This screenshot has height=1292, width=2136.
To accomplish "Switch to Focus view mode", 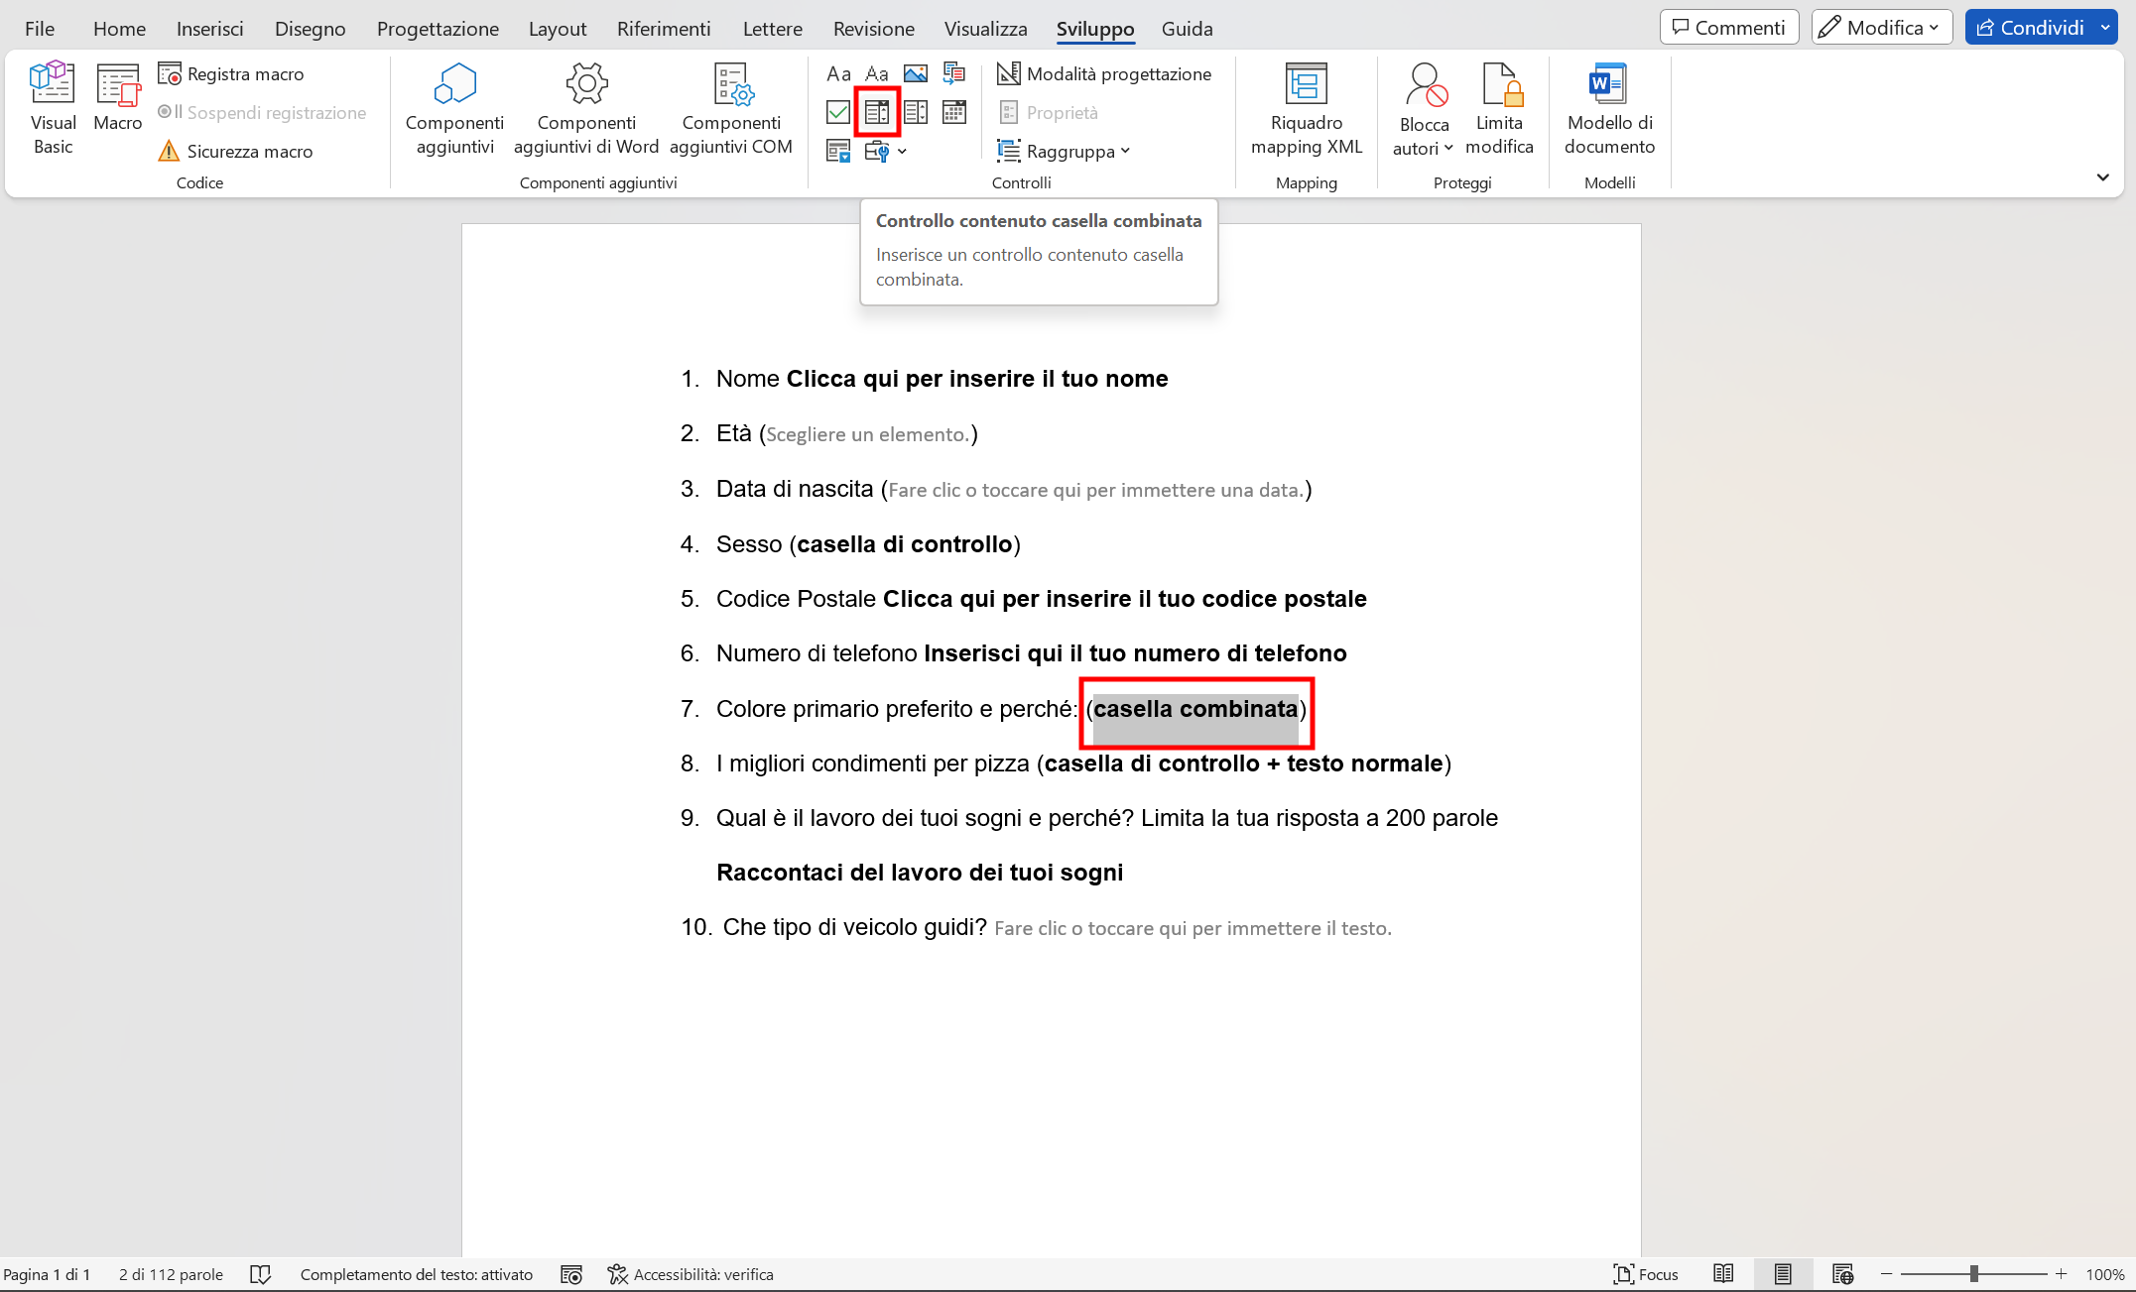I will [1646, 1274].
